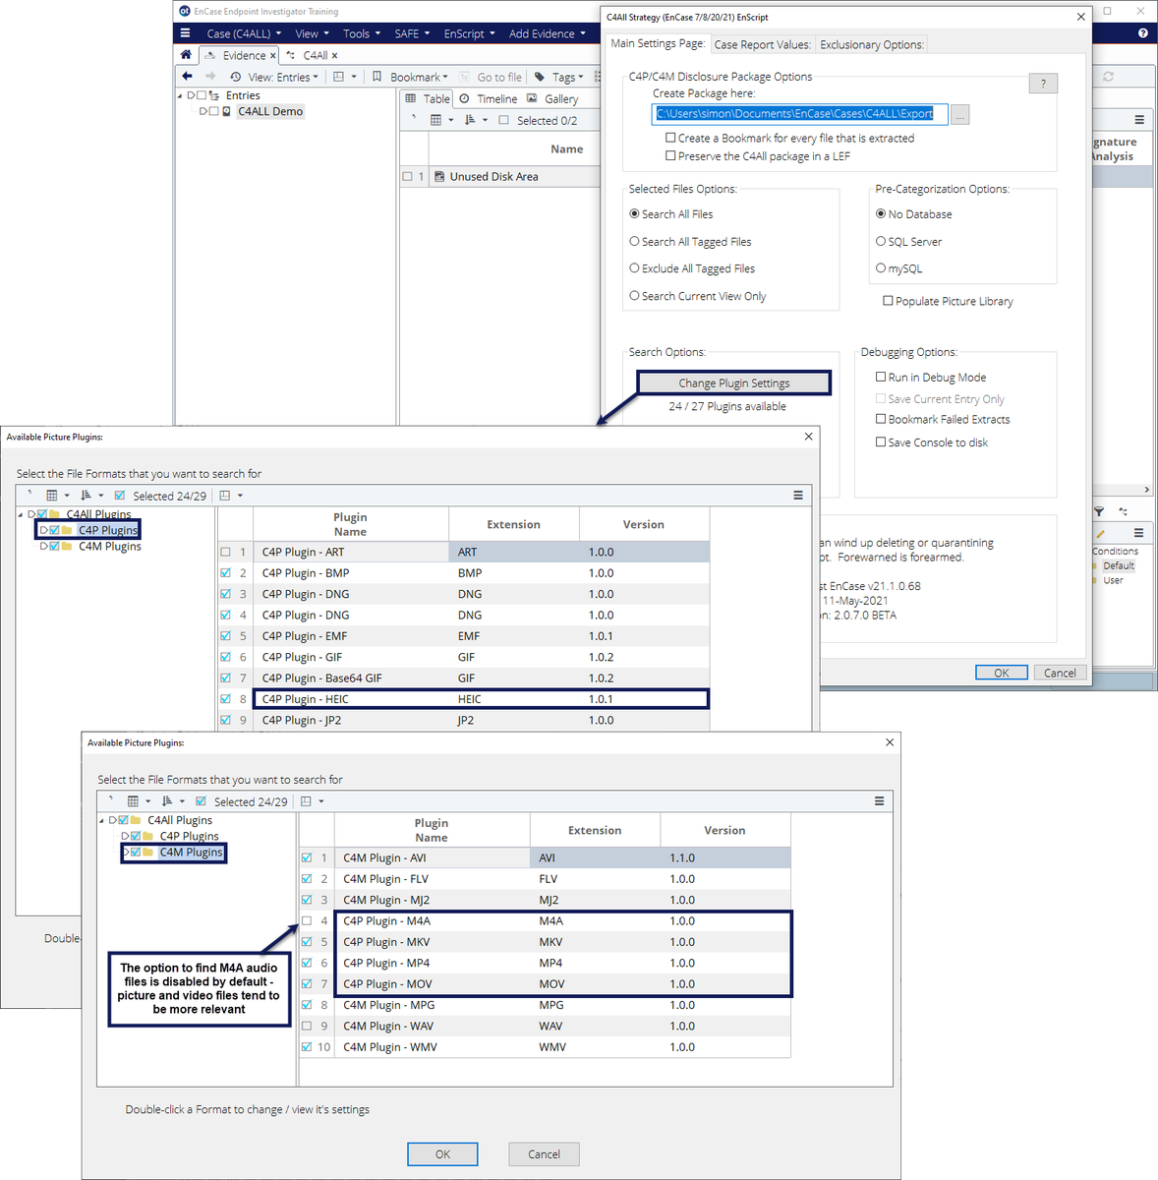Open the hamburger menu in back plugins dialog
This screenshot has height=1180, width=1158.
(798, 496)
